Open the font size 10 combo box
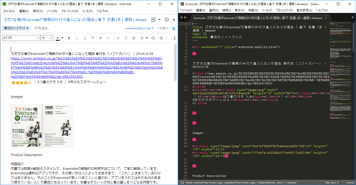 [x=47, y=38]
